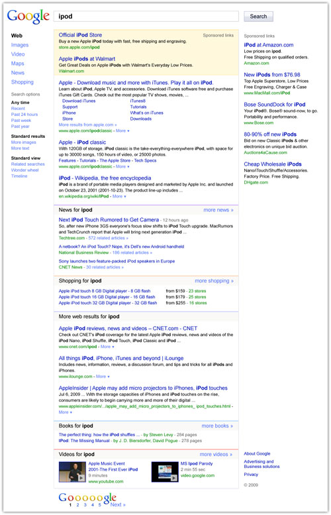The width and height of the screenshot is (331, 515).
Task: Click more shopping link
Action: 214,281
